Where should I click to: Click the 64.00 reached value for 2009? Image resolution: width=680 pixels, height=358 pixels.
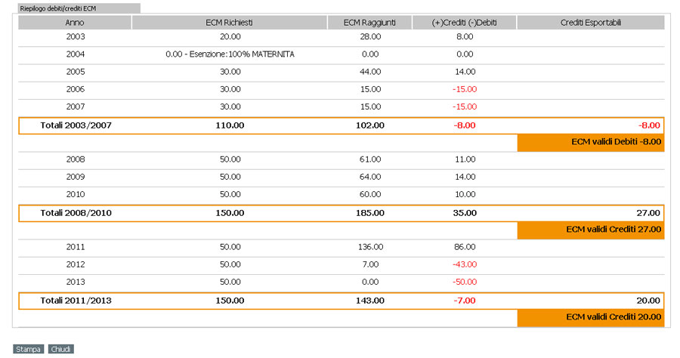coord(370,177)
